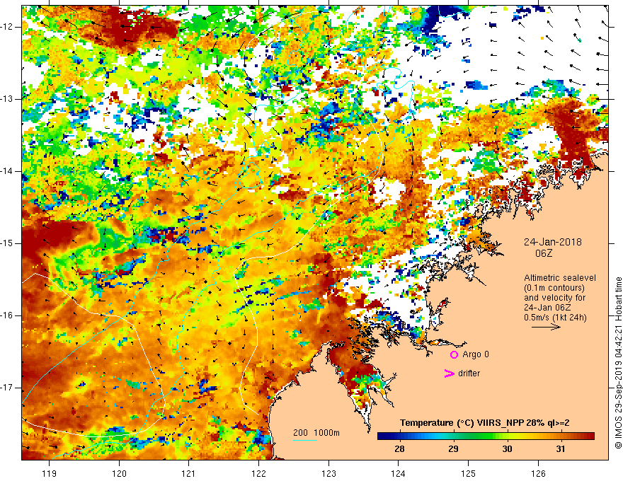Click the 125 longitude axis label

pyautogui.click(x=469, y=473)
